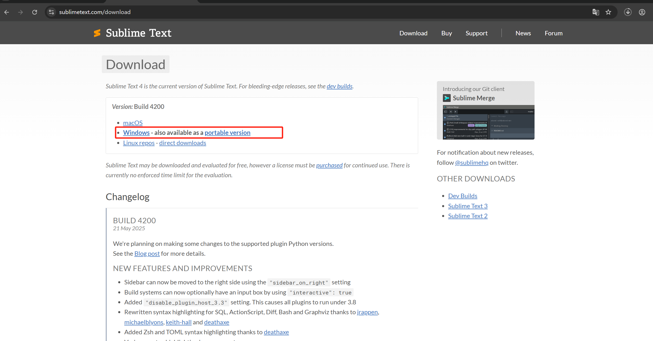
Task: Click the Sublime Text logo icon
Action: click(x=97, y=33)
